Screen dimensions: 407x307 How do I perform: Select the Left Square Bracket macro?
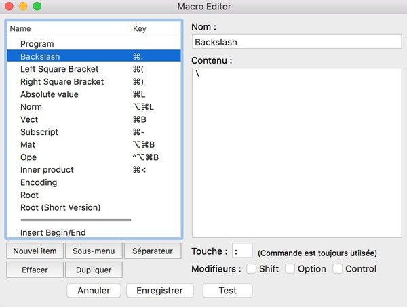tap(94, 69)
